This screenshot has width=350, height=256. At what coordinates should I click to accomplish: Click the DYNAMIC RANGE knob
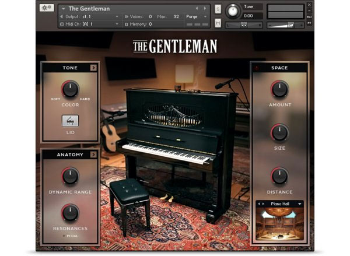[x=70, y=176]
